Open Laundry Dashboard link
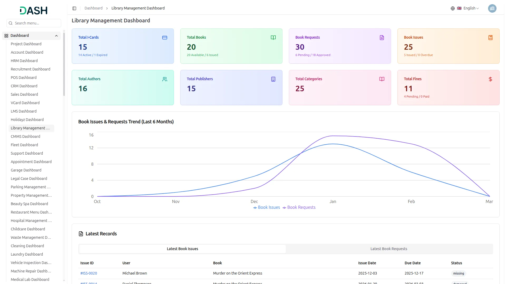This screenshot has height=284, width=506. pyautogui.click(x=27, y=254)
